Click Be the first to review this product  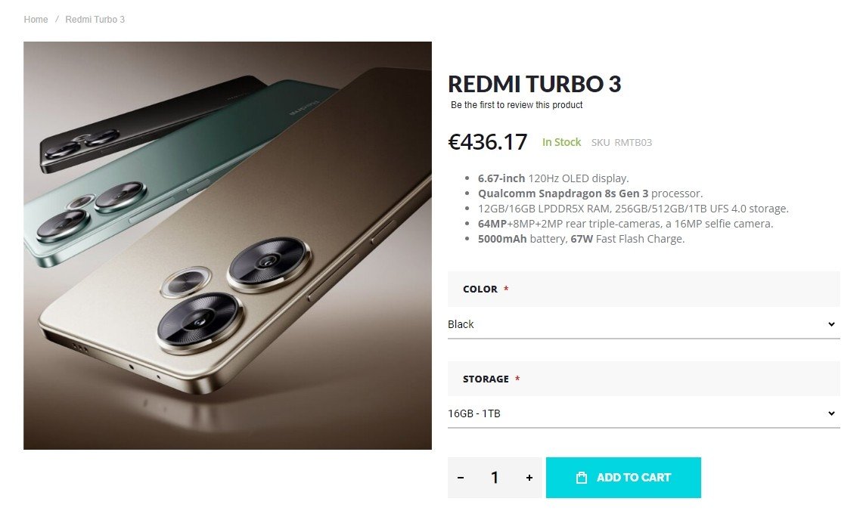(517, 105)
